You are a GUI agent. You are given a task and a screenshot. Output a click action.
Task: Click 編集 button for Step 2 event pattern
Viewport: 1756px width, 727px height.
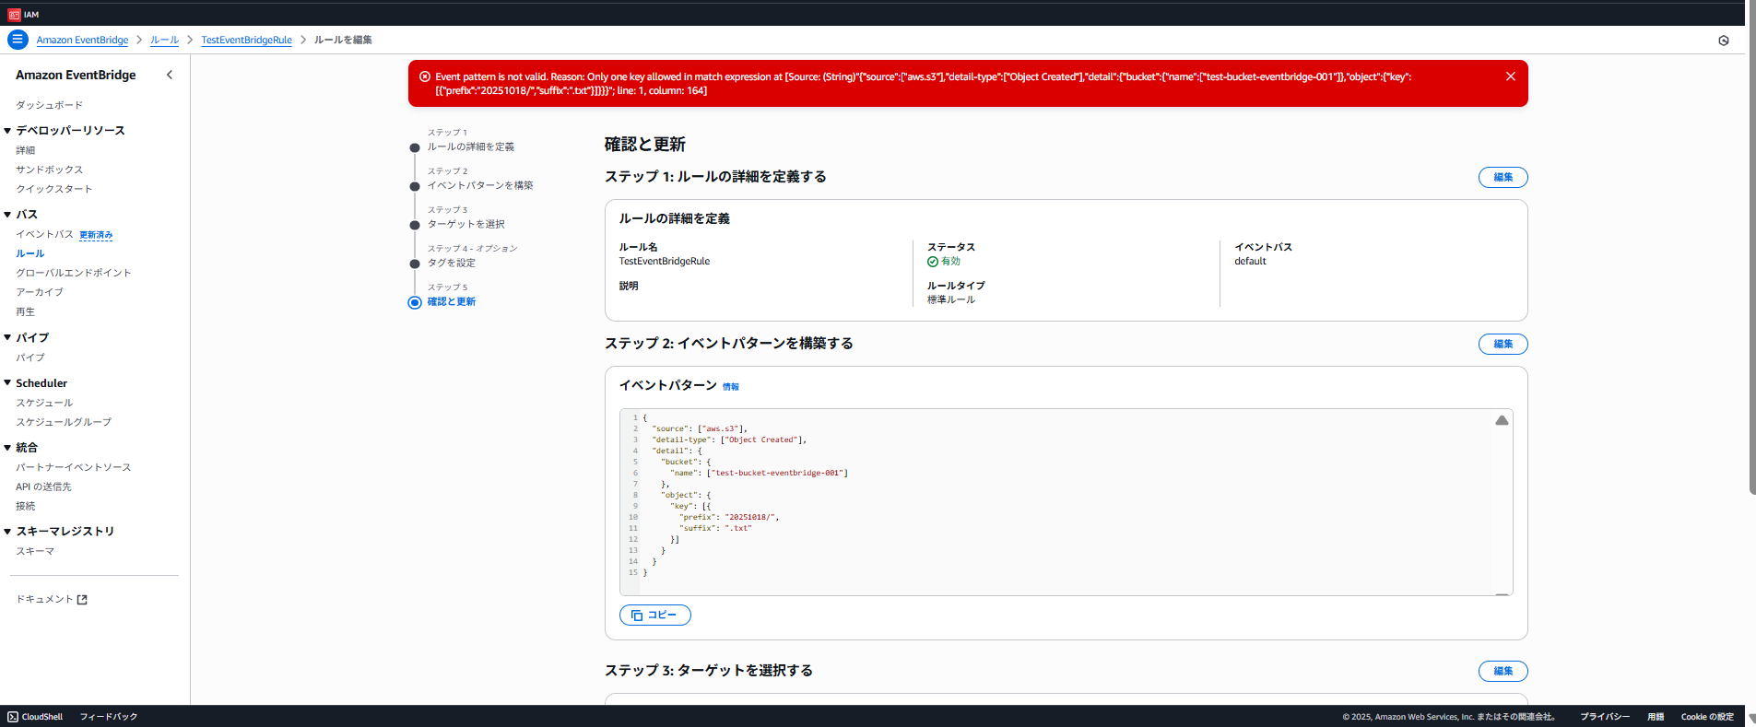click(x=1502, y=344)
